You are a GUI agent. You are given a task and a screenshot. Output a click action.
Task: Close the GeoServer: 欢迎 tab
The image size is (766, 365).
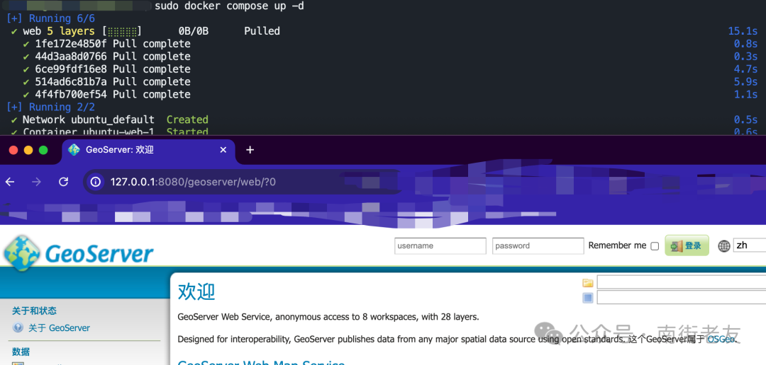click(223, 149)
